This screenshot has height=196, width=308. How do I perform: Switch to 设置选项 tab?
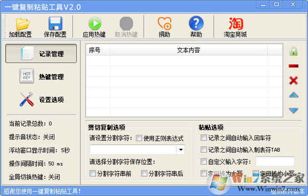(41, 100)
